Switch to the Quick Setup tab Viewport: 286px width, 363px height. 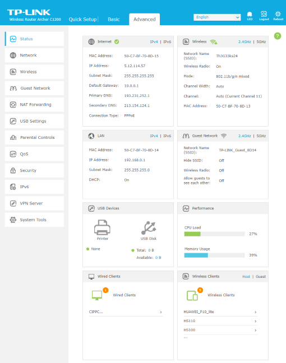tap(83, 19)
